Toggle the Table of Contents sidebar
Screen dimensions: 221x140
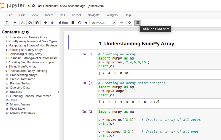click(138, 23)
